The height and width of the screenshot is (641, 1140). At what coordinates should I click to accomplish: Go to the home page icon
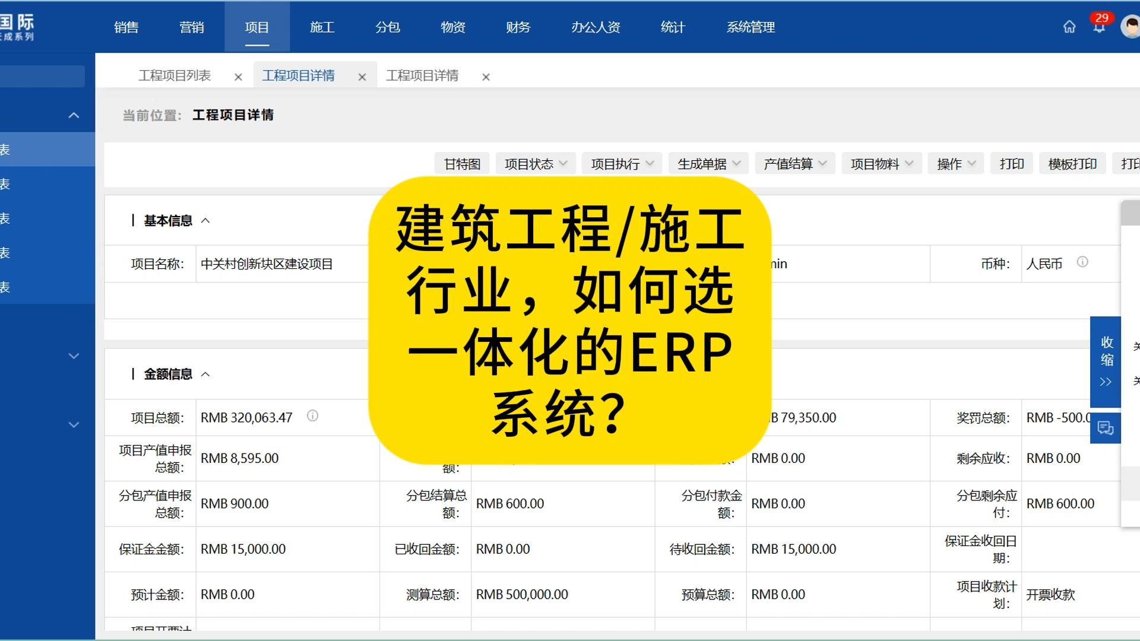(x=1069, y=27)
